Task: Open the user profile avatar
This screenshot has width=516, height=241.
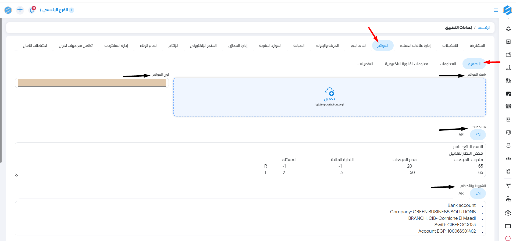Action: (8, 10)
